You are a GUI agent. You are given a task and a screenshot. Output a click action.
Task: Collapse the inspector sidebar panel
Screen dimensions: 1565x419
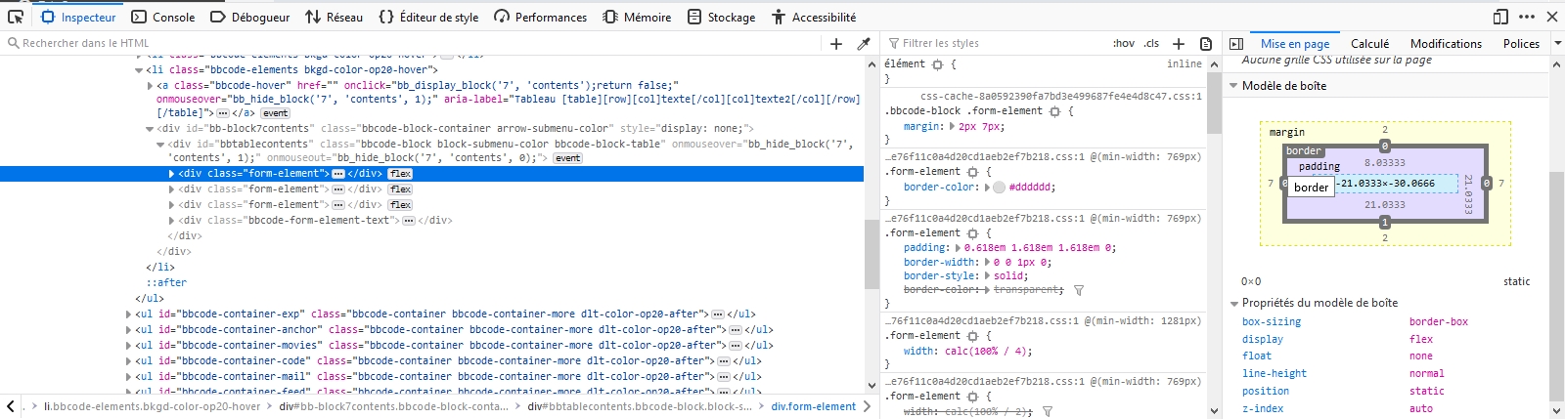point(1236,43)
